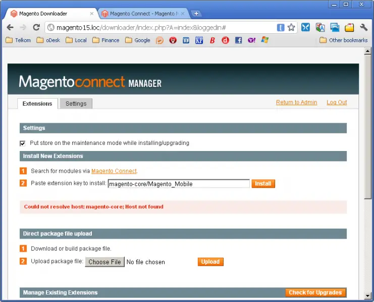Open the red B bookmark icon
Screen dimensions: 374x302
point(212,40)
